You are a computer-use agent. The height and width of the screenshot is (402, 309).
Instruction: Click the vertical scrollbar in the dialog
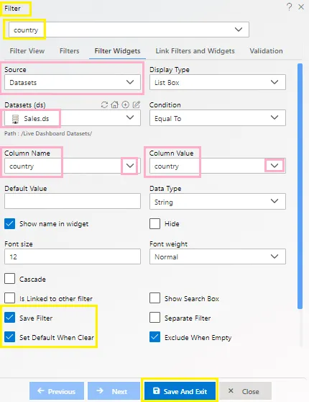tap(300, 186)
